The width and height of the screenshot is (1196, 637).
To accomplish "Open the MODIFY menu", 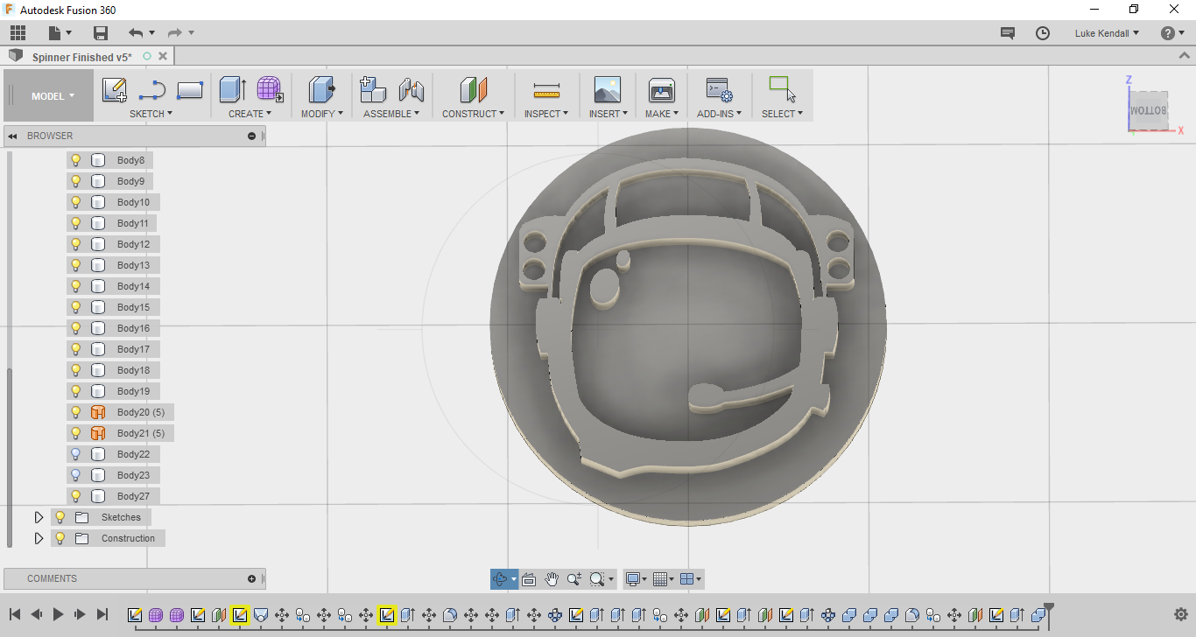I will (321, 114).
